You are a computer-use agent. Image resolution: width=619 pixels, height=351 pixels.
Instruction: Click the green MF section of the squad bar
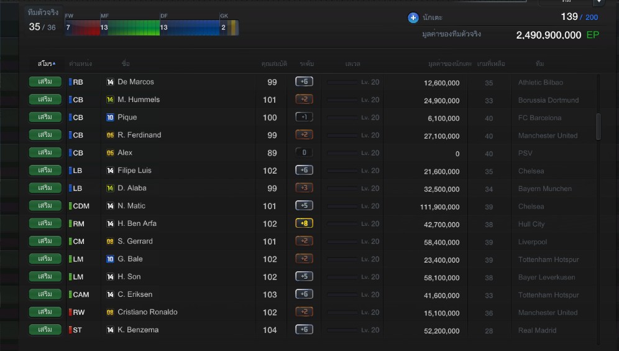[x=130, y=27]
